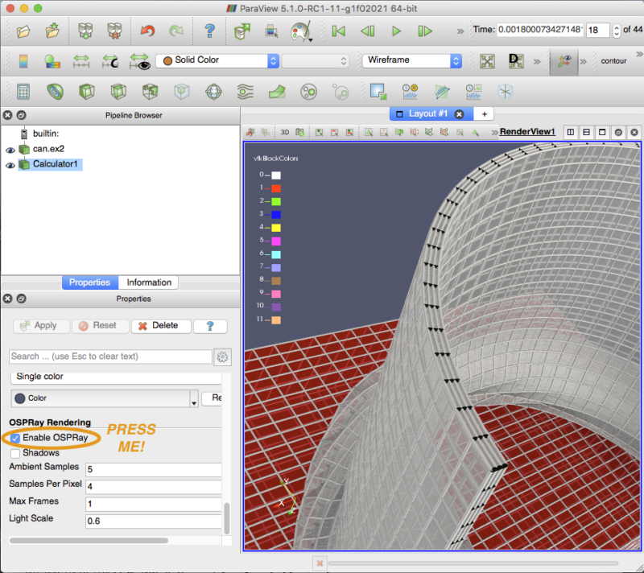
Task: Hide can.ex2 using its eye icon
Action: coord(10,150)
